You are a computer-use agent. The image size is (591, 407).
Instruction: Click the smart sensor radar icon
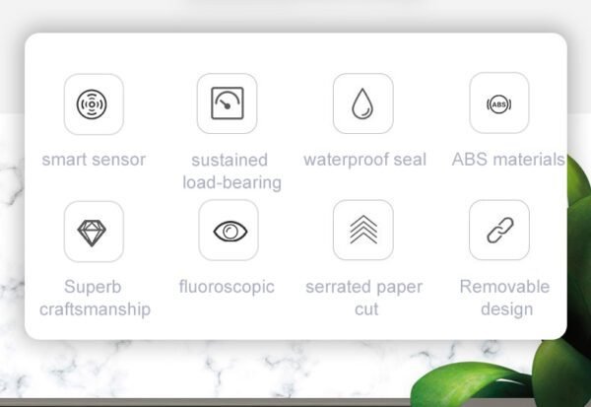(x=92, y=104)
